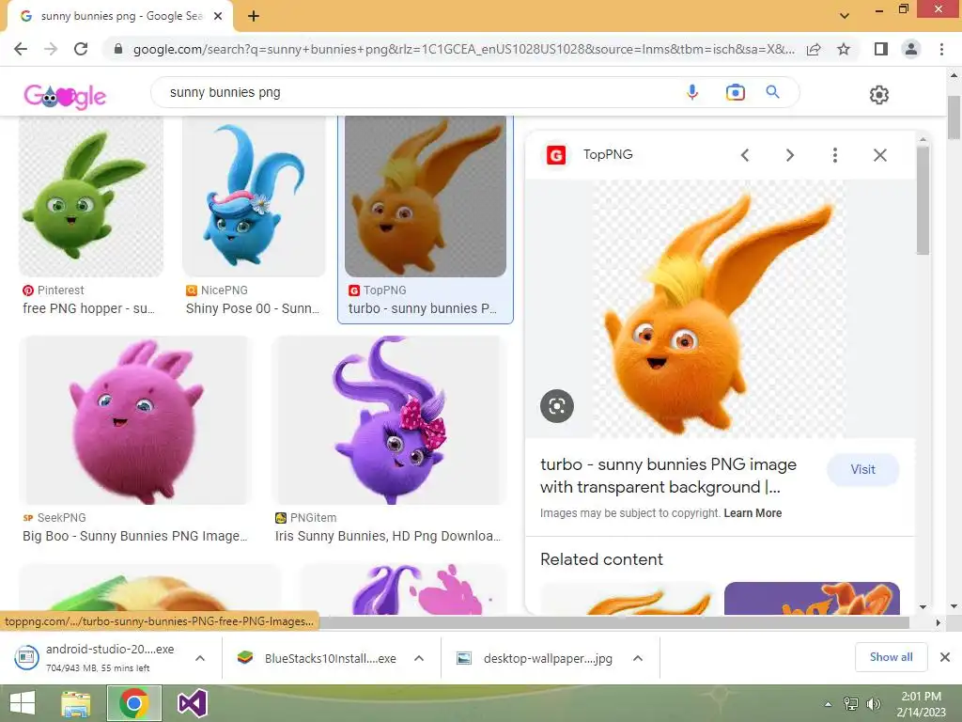Open Visual Studio from taskbar

click(192, 703)
